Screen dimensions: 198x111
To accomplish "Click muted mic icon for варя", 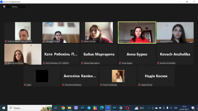I will click(x=25, y=85).
